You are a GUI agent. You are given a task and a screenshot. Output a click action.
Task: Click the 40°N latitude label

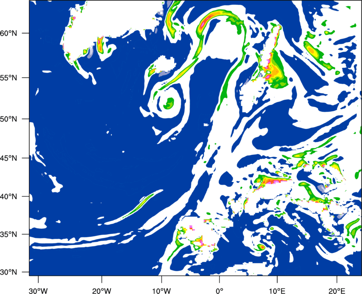pos(9,197)
